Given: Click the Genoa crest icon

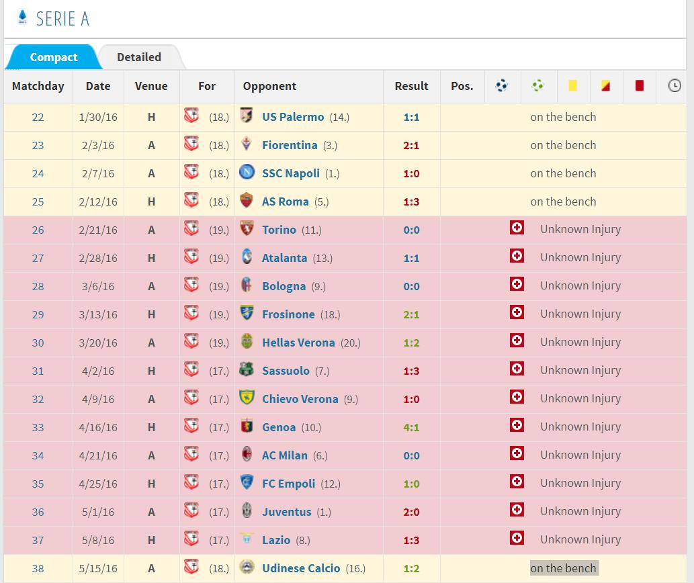Looking at the screenshot, I should [247, 426].
